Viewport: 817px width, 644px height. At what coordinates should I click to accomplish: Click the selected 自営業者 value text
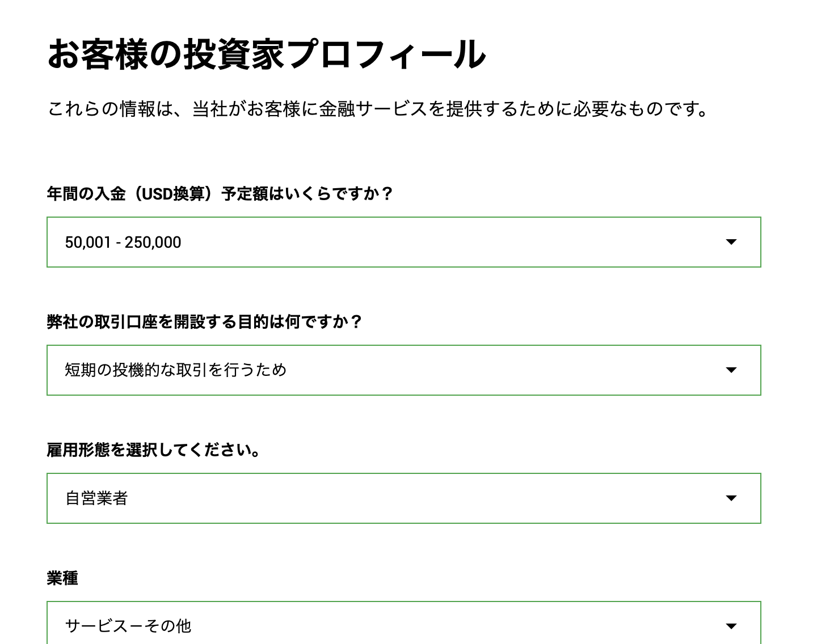point(96,498)
